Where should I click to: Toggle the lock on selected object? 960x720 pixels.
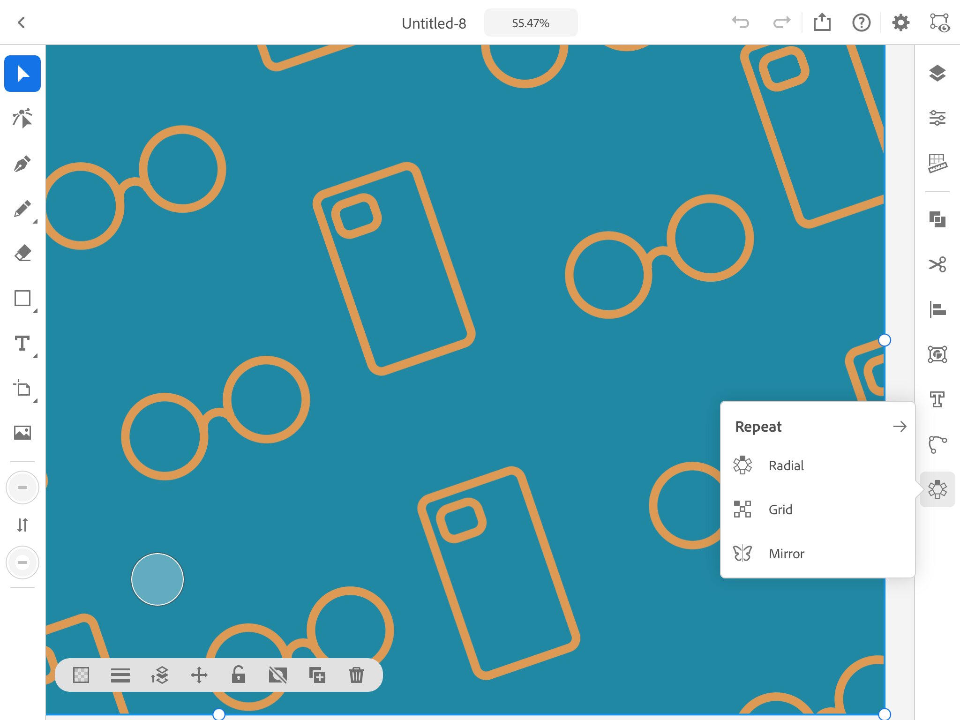[239, 675]
